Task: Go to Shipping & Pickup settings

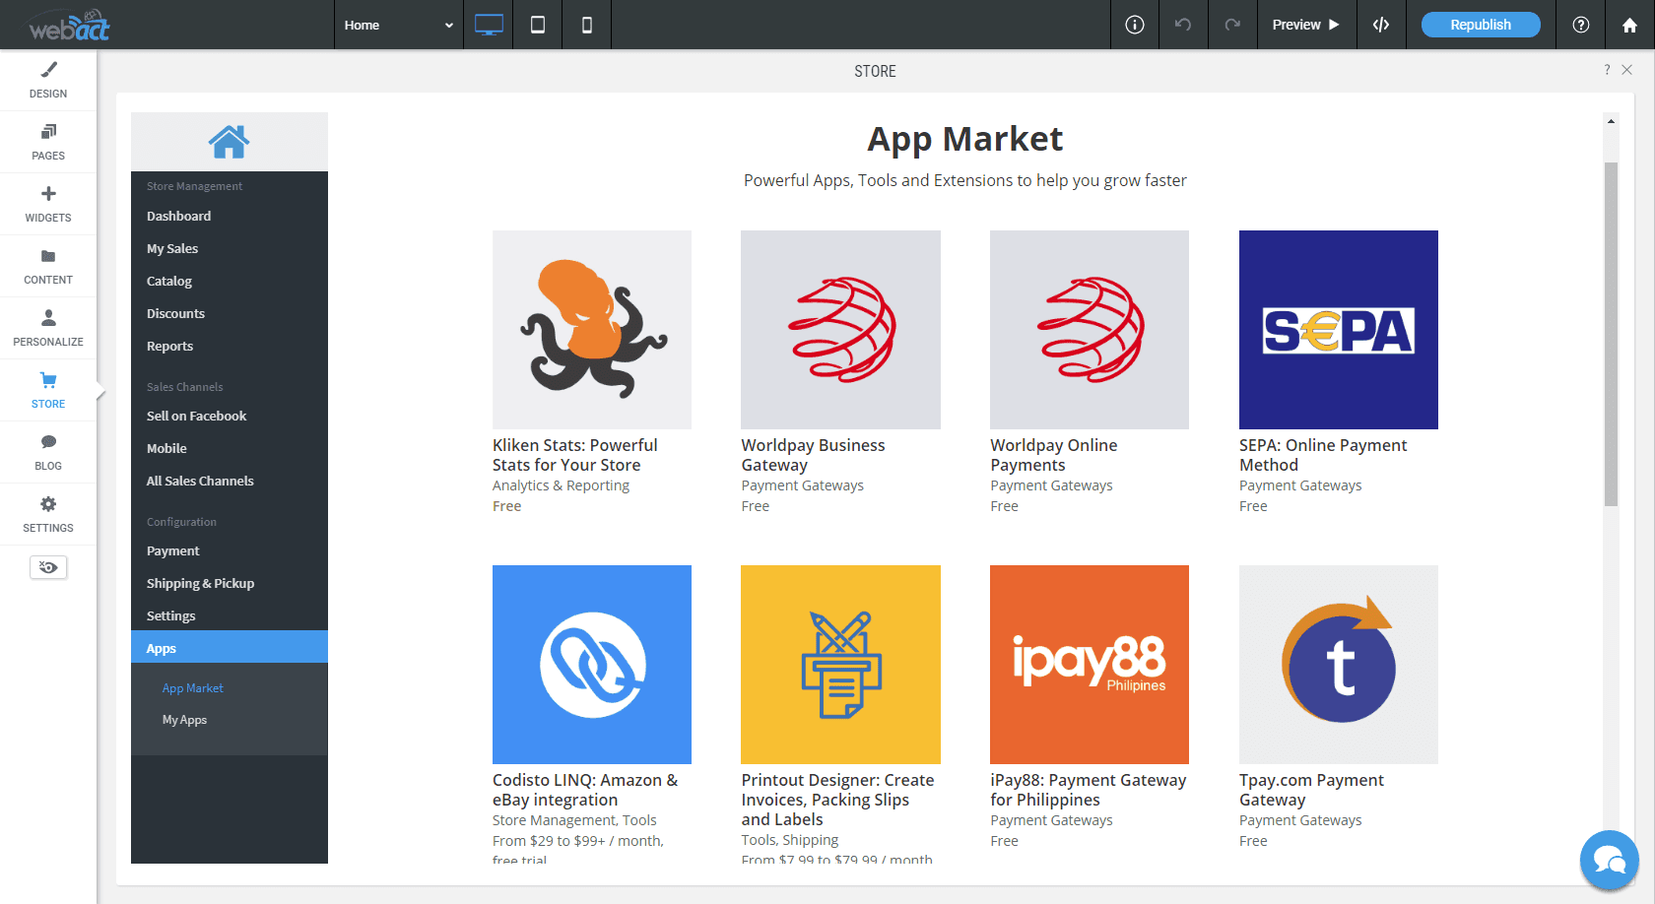Action: (x=201, y=583)
